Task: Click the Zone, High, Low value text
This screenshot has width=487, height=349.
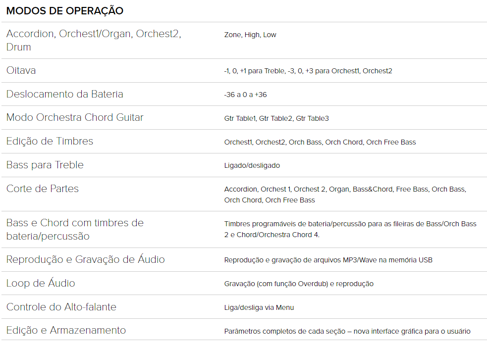Action: coord(250,35)
